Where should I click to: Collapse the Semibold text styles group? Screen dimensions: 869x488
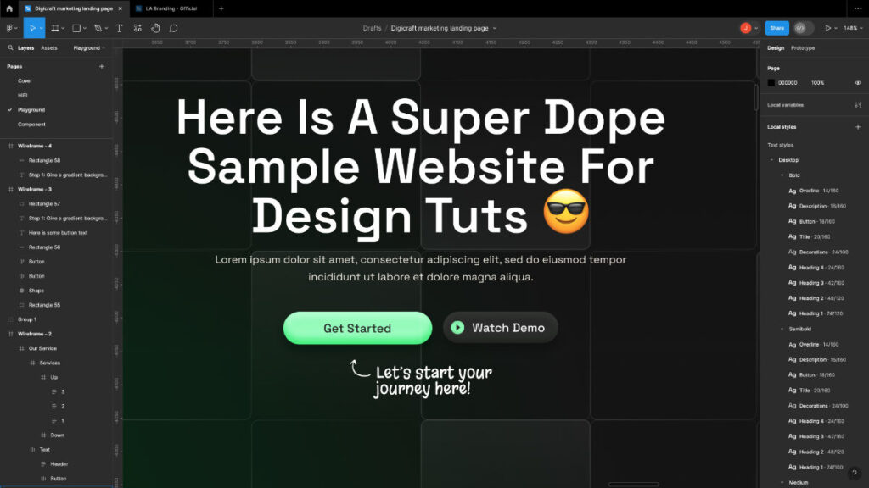[x=782, y=330]
